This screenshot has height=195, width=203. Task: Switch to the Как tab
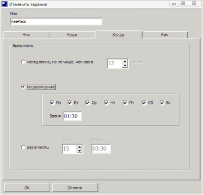164,35
